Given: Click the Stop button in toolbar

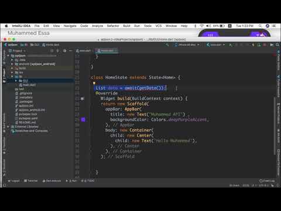Looking at the screenshot, I should [265, 45].
